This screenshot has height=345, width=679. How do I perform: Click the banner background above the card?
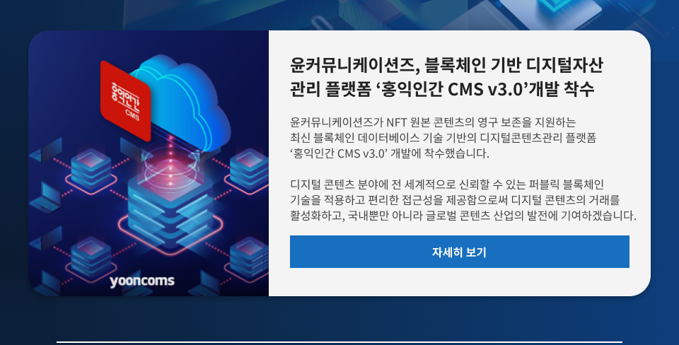point(339,13)
